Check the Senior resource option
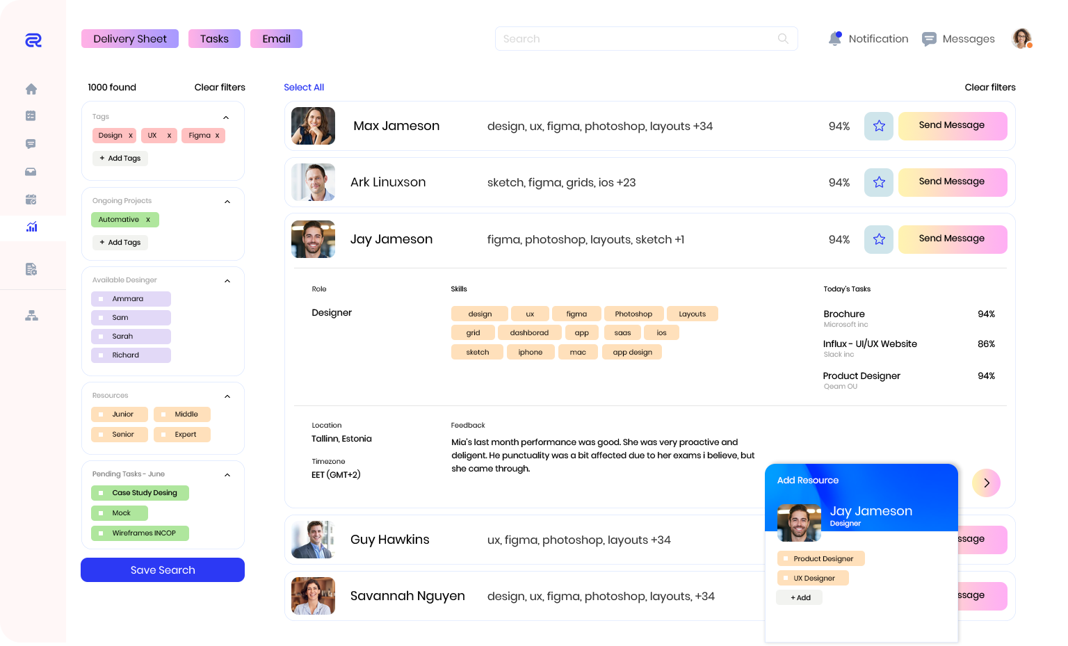 click(x=101, y=435)
